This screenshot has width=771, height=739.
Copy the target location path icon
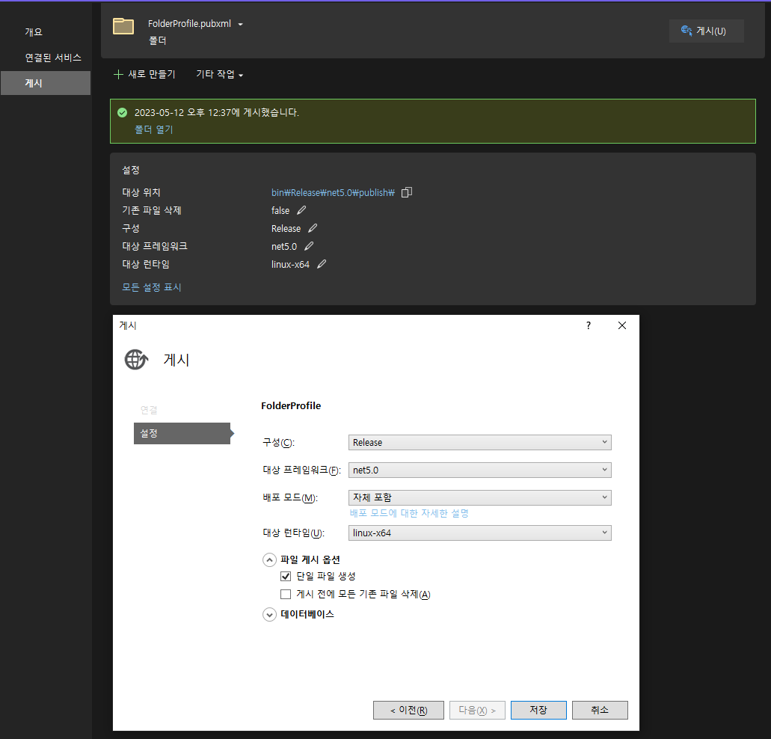click(x=407, y=192)
